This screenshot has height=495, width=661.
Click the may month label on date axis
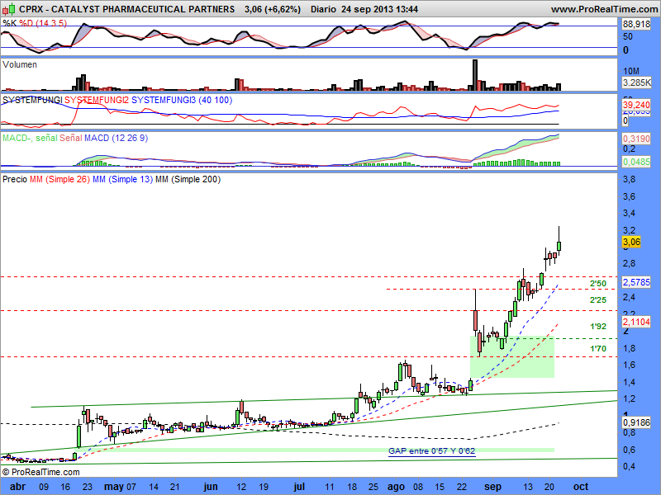tap(114, 487)
